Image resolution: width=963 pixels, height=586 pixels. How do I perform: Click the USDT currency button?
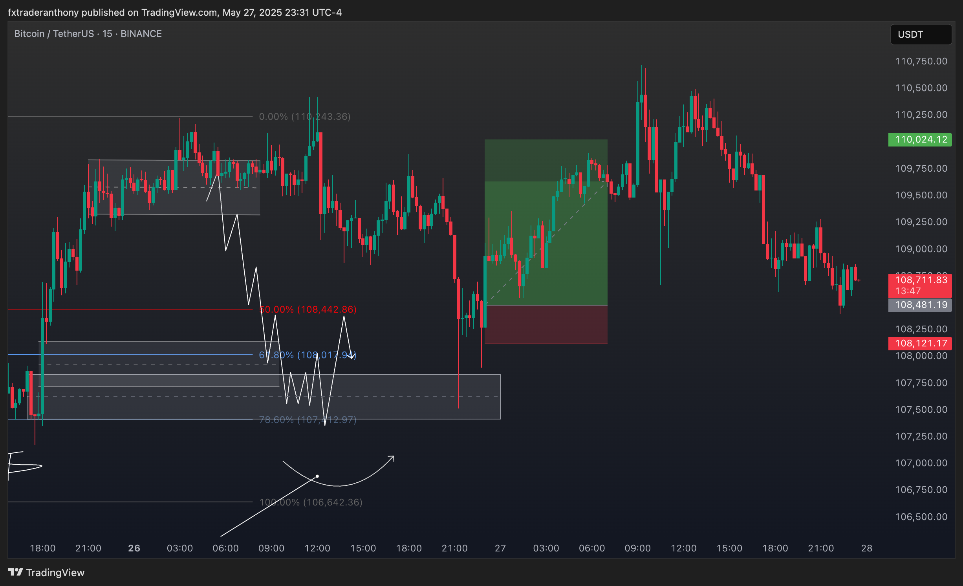click(x=921, y=35)
